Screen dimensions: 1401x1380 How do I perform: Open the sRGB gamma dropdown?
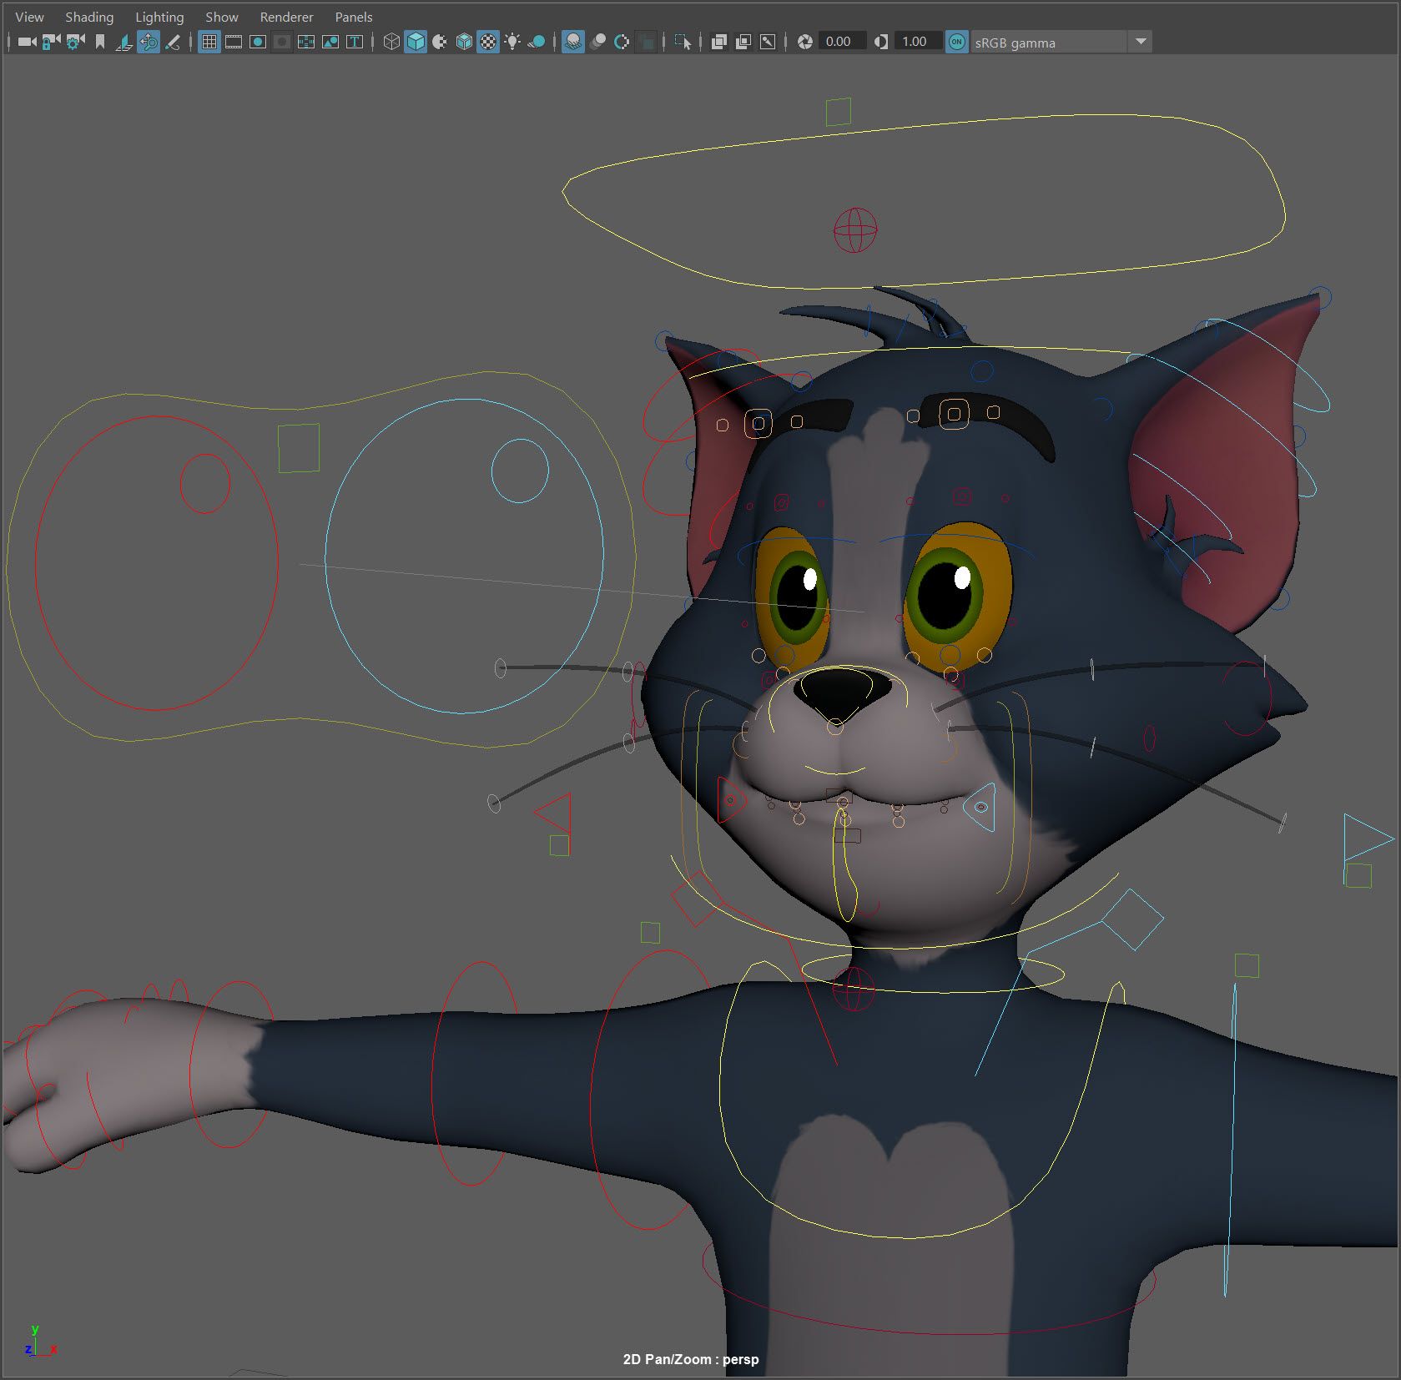1061,42
